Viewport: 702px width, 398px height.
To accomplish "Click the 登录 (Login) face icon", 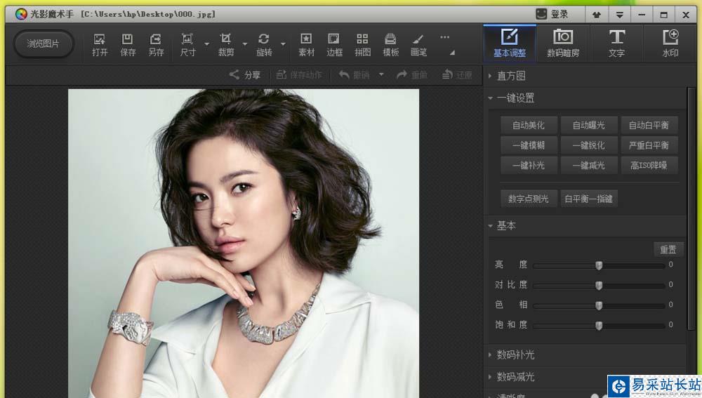I will pyautogui.click(x=541, y=14).
